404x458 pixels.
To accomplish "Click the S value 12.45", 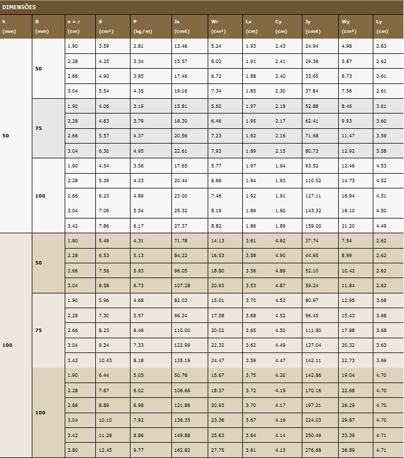I will pos(105,450).
